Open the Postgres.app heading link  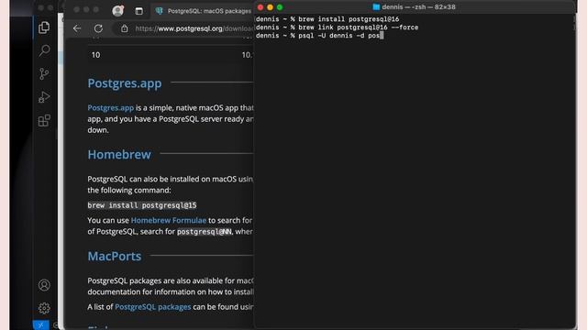click(x=125, y=83)
